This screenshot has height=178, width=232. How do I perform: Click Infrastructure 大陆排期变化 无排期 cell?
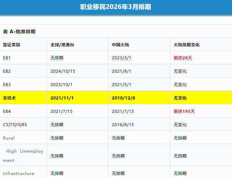click(x=180, y=174)
